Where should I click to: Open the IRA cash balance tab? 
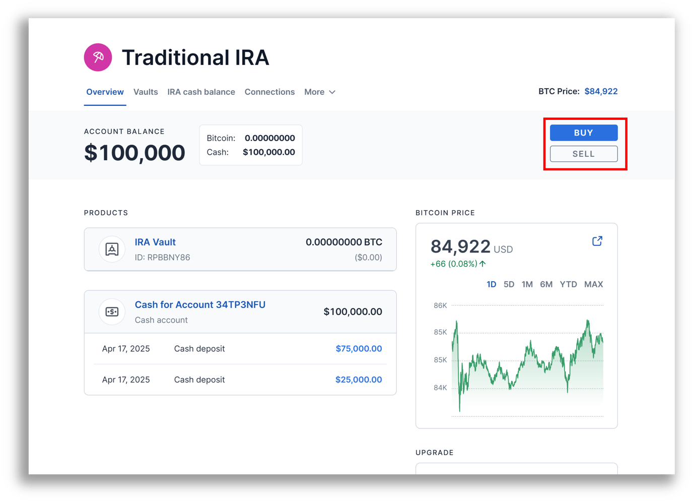pyautogui.click(x=201, y=92)
